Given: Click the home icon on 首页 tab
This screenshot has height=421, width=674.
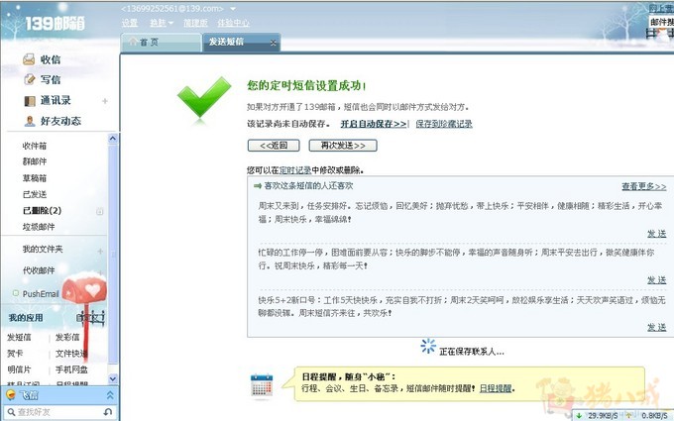Looking at the screenshot, I should tap(133, 42).
